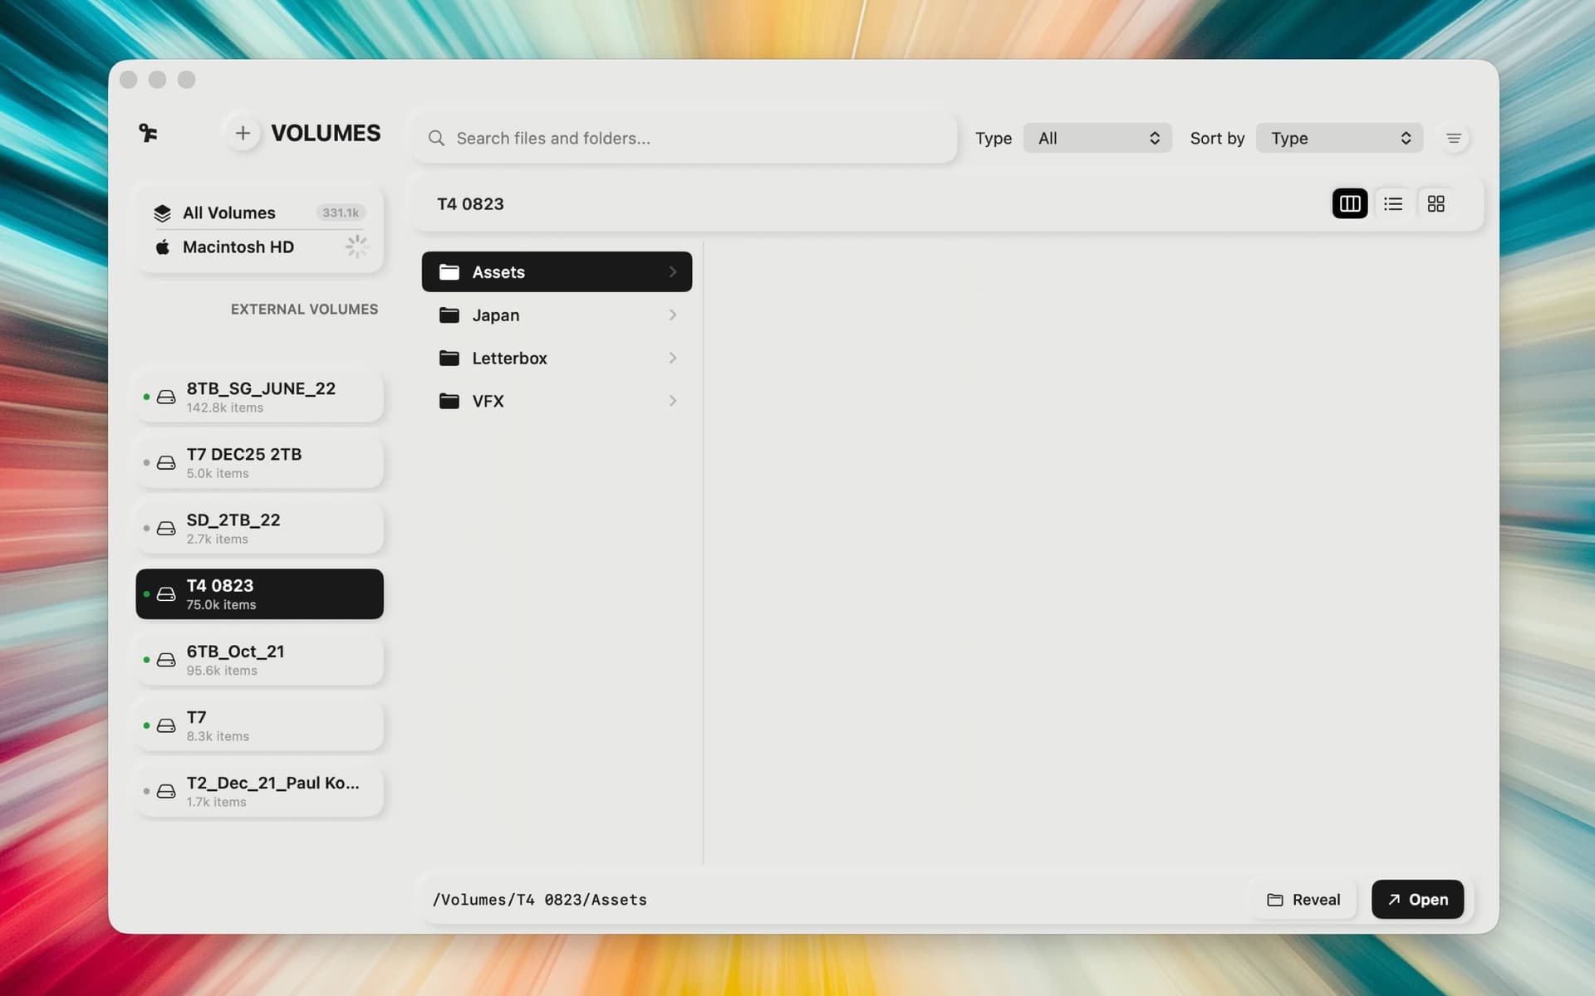This screenshot has height=996, width=1595.
Task: Click the Open button
Action: click(x=1417, y=899)
